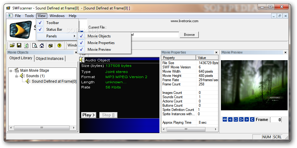Save using the floppy disk toolbar icon
Screen dimensions: 297x148
pos(19,45)
